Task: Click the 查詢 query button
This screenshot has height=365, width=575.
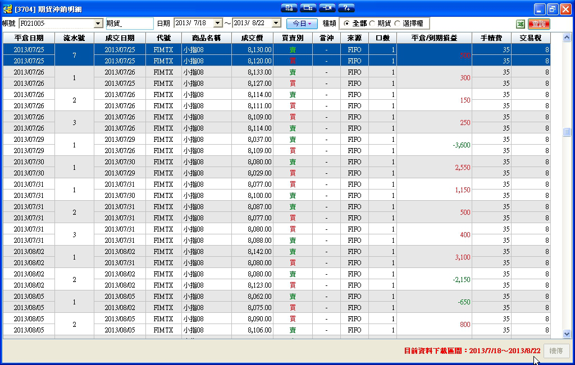Action: coord(539,24)
